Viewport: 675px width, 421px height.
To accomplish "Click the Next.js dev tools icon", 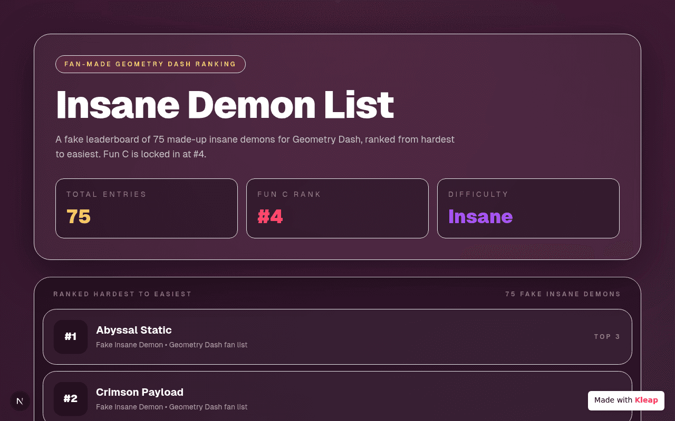I will point(20,401).
